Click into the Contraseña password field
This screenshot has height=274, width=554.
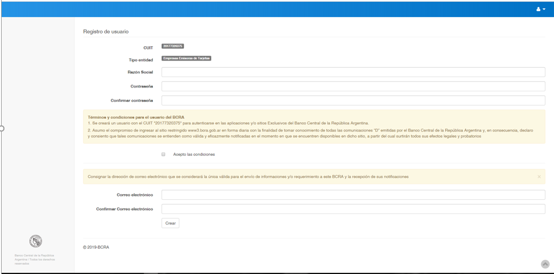pos(353,86)
